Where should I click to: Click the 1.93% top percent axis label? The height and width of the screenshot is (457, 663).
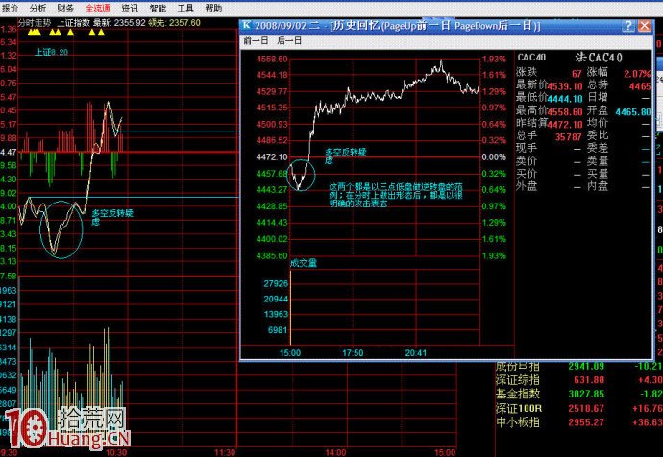[x=494, y=60]
